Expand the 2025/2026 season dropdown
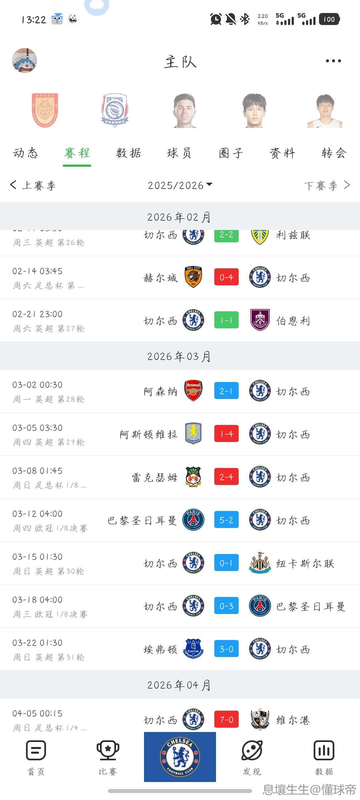This screenshot has height=800, width=360. pos(180,185)
